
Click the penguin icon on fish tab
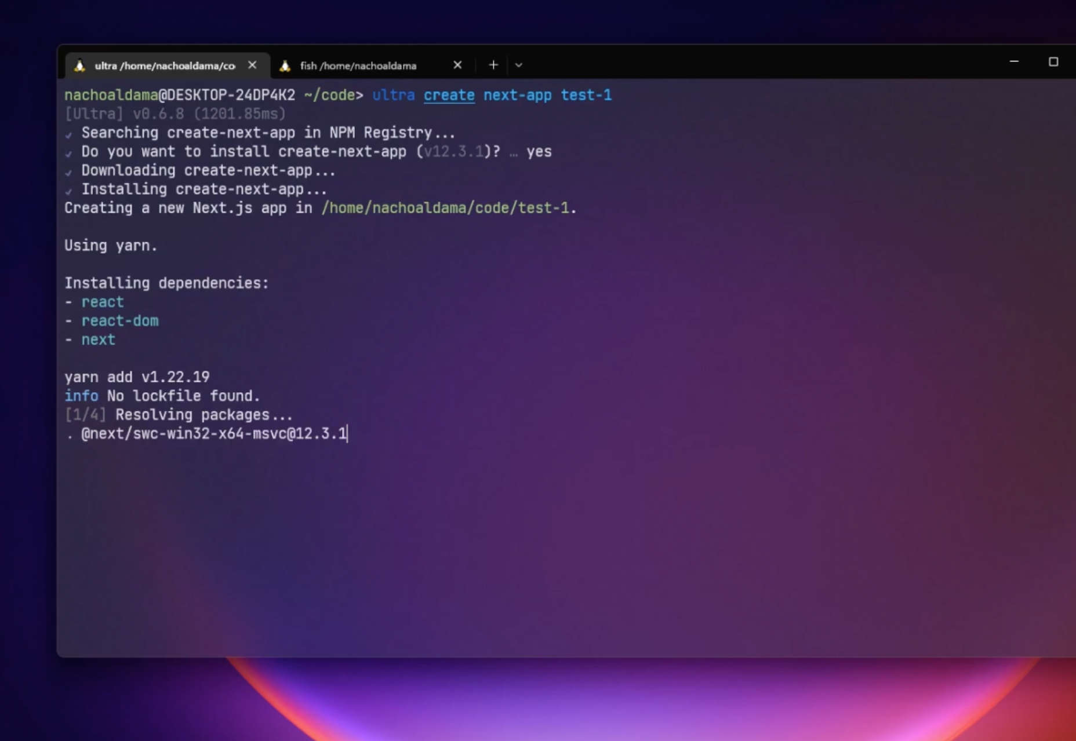(x=285, y=65)
